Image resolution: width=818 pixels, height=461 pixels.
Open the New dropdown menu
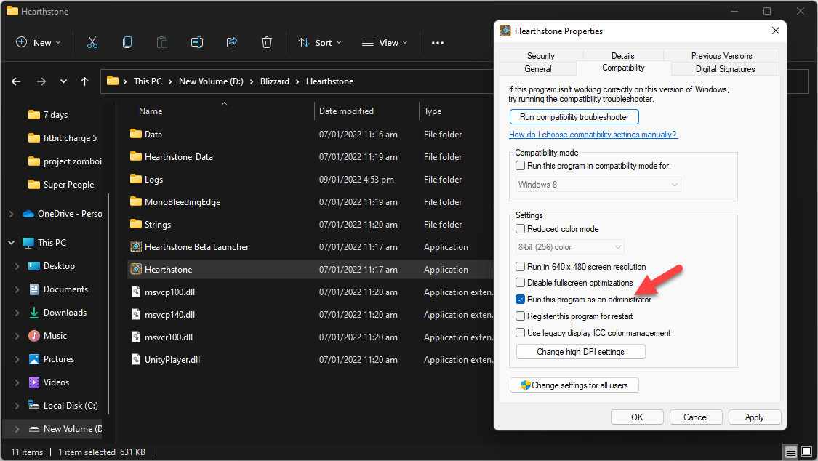pyautogui.click(x=39, y=43)
